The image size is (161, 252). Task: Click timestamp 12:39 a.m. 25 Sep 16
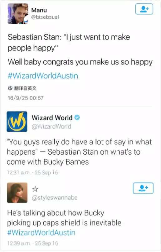33,243
